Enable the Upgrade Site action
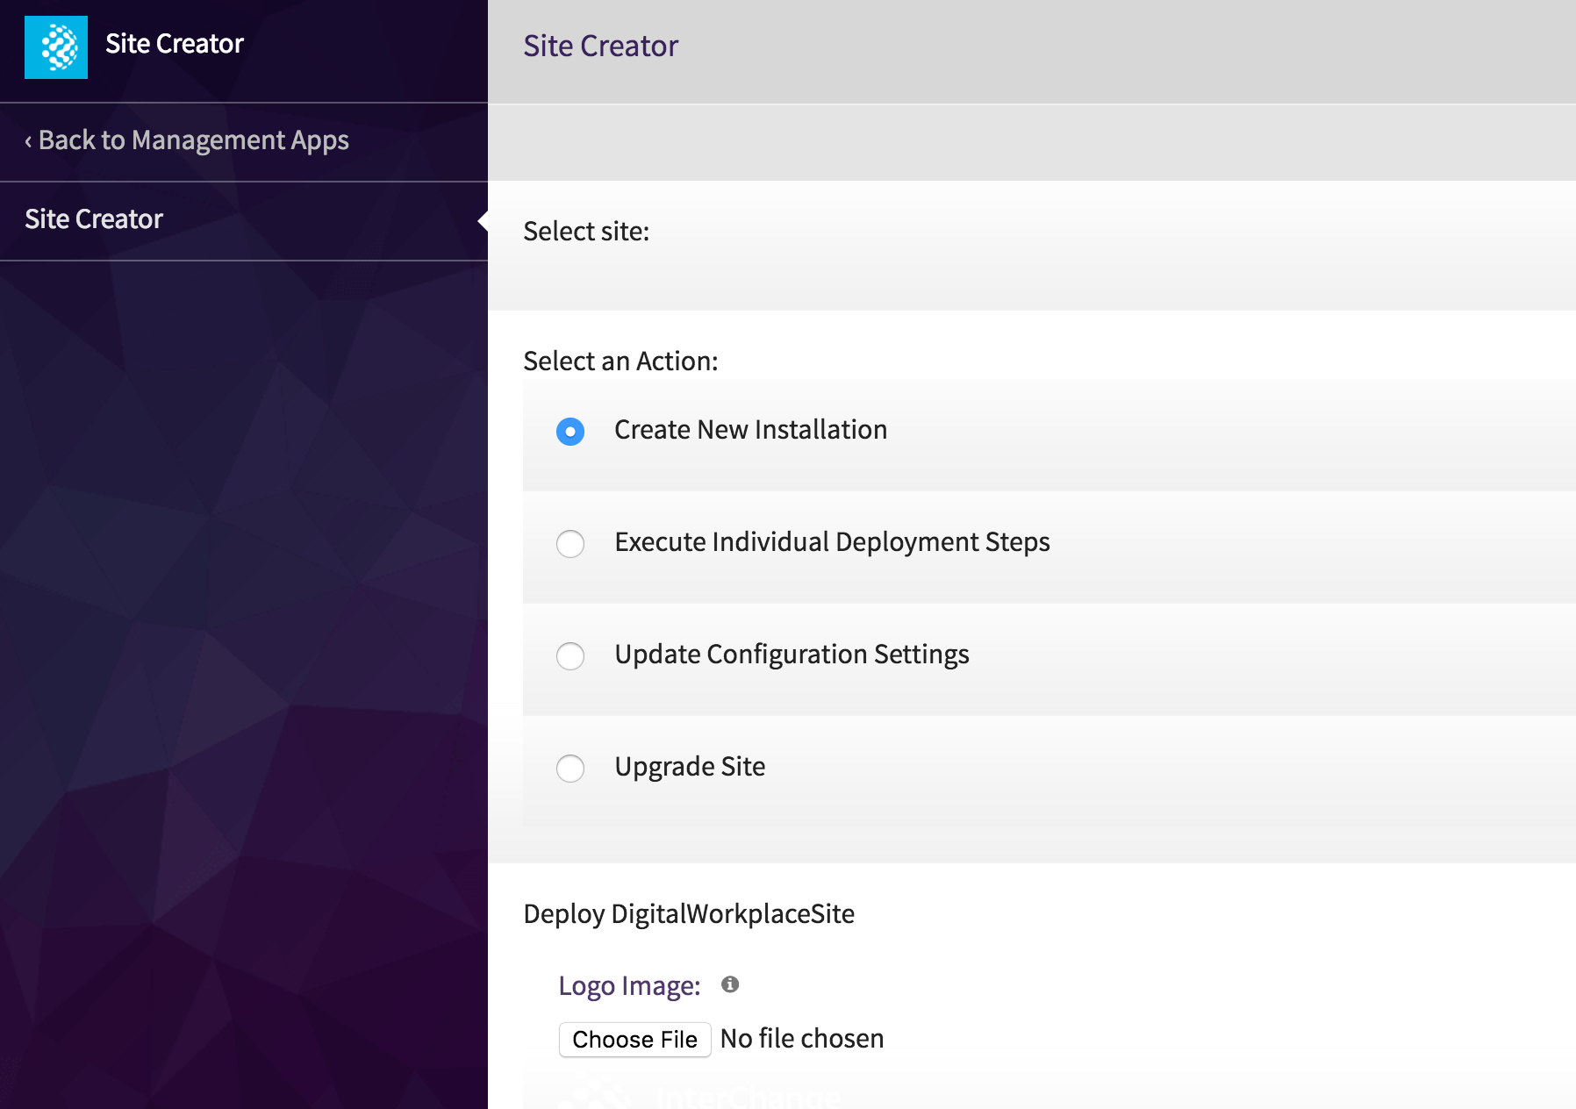 [570, 769]
